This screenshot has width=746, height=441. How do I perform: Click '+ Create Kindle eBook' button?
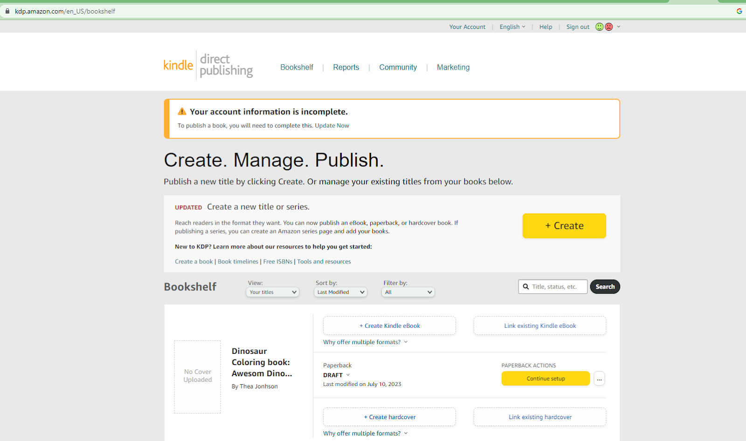coord(389,326)
